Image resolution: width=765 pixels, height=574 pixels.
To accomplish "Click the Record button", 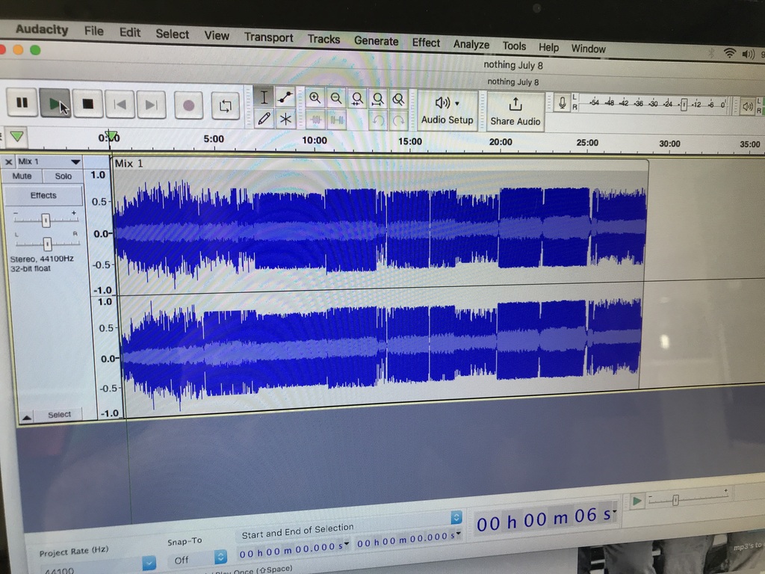I will (188, 105).
